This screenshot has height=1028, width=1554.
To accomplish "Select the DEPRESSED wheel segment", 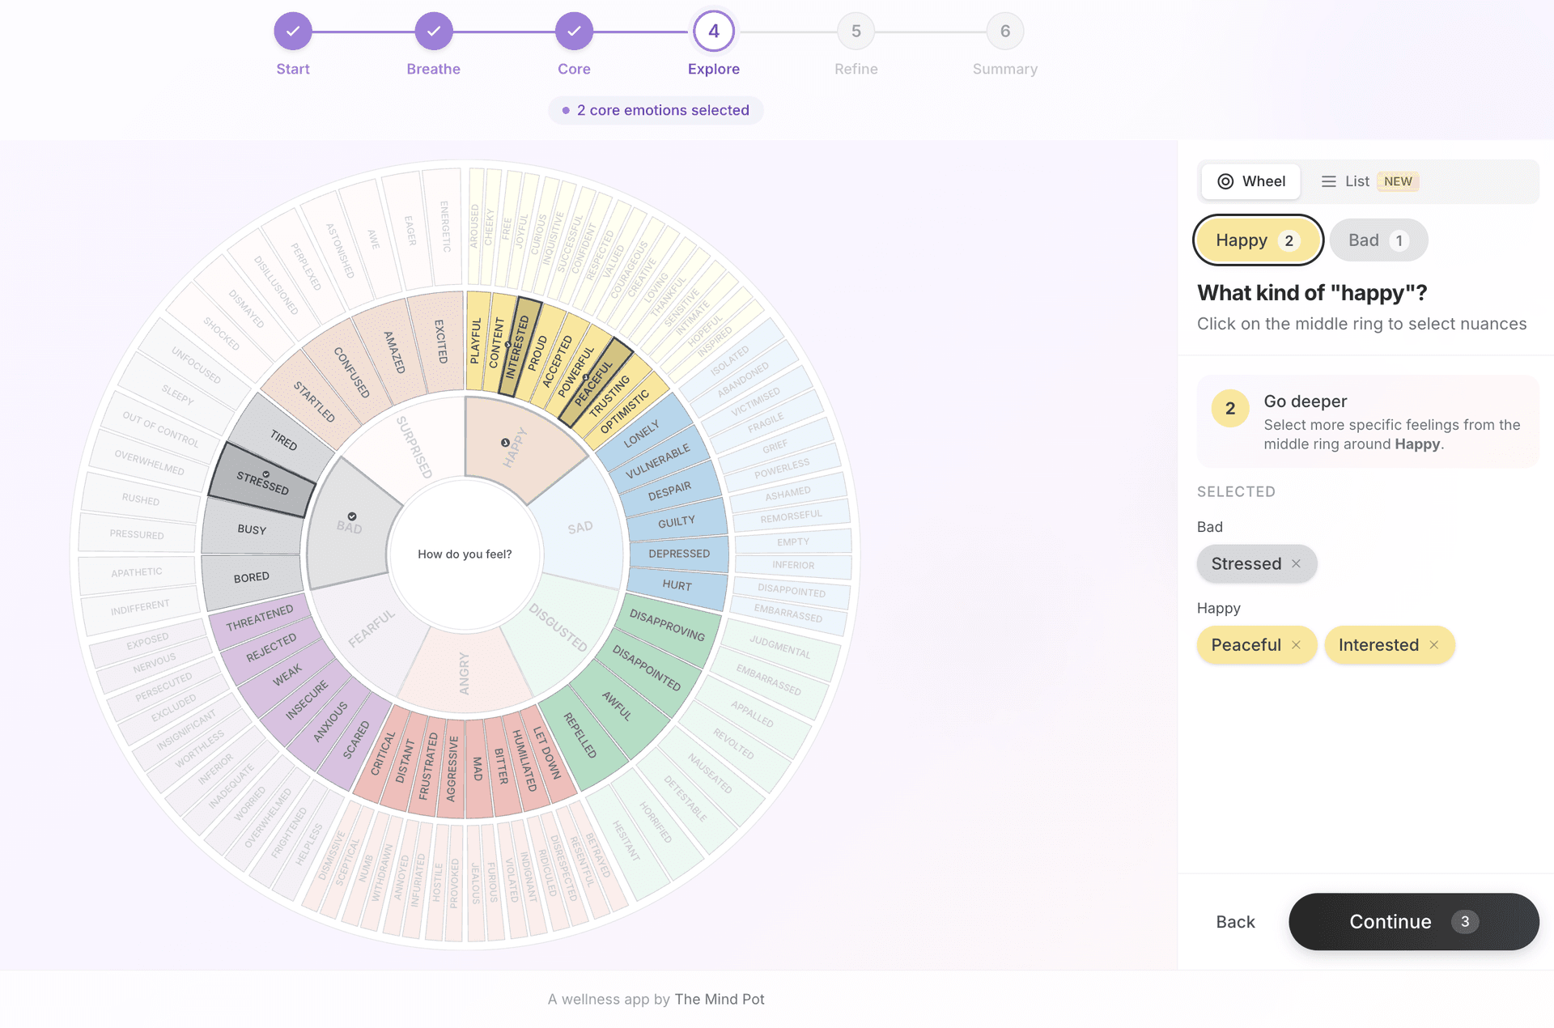I will click(x=679, y=554).
